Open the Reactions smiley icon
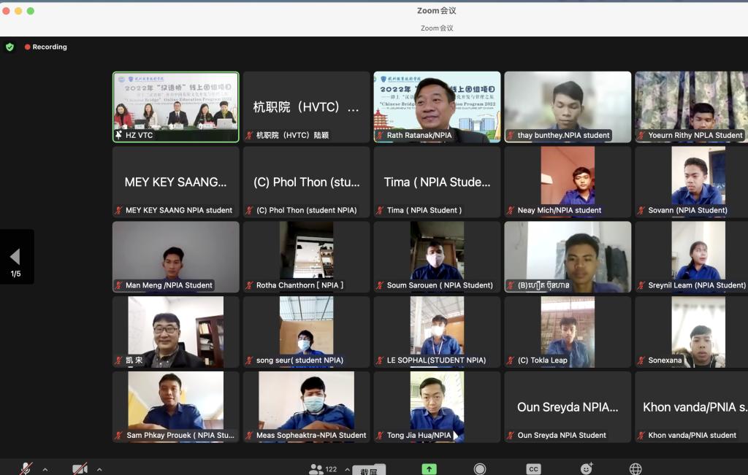 (586, 469)
